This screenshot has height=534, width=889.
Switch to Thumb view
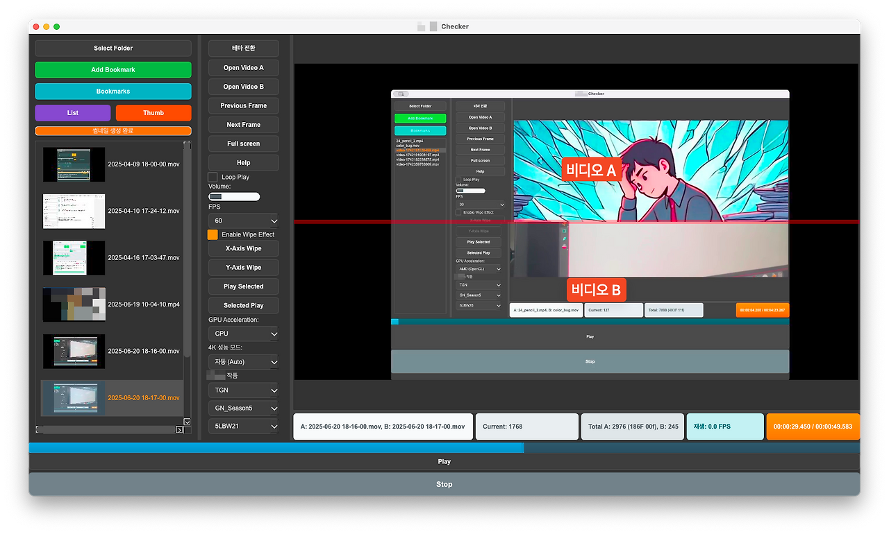click(153, 113)
